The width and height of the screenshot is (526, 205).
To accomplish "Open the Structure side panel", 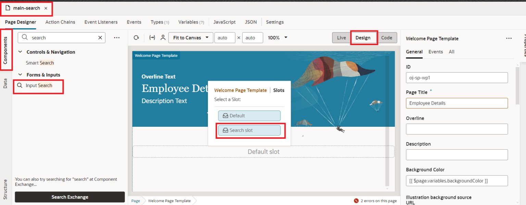I will coord(5,189).
